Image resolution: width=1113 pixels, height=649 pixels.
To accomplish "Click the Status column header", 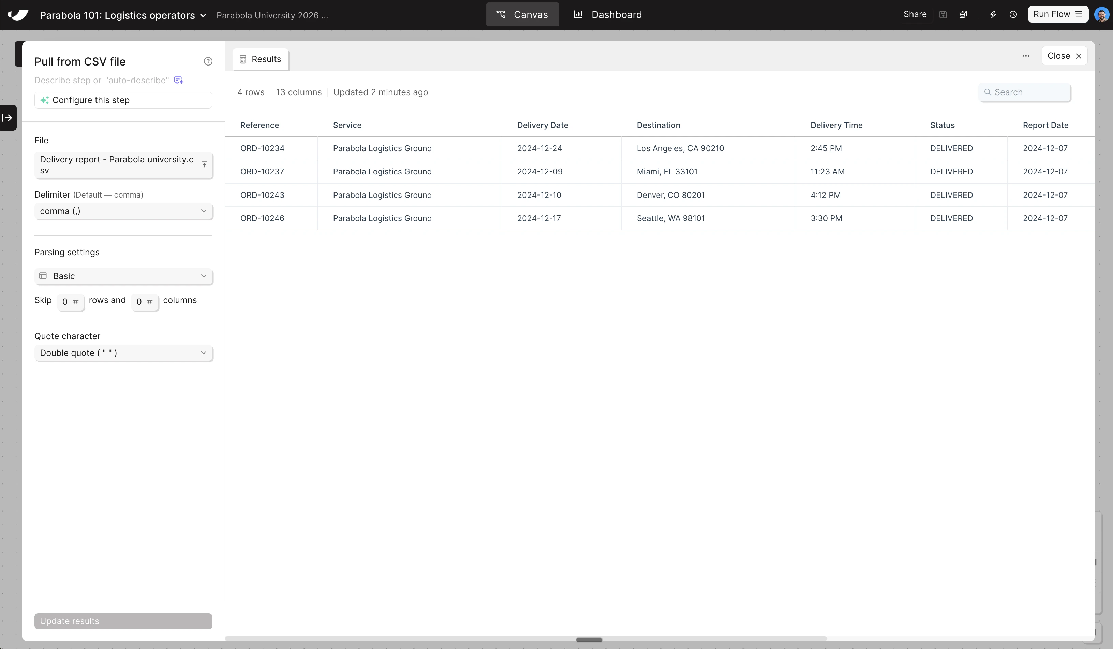I will (943, 125).
